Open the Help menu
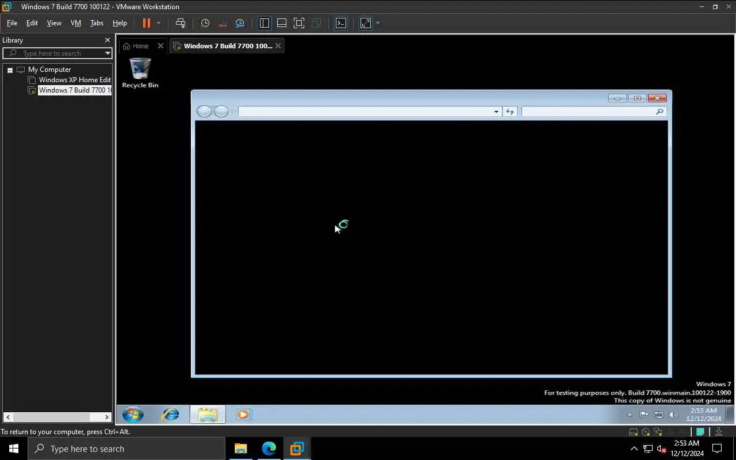The image size is (736, 460). tap(120, 23)
